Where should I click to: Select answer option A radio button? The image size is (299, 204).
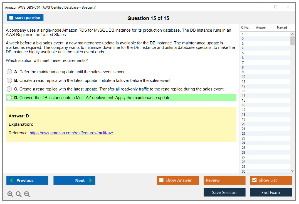click(x=9, y=72)
